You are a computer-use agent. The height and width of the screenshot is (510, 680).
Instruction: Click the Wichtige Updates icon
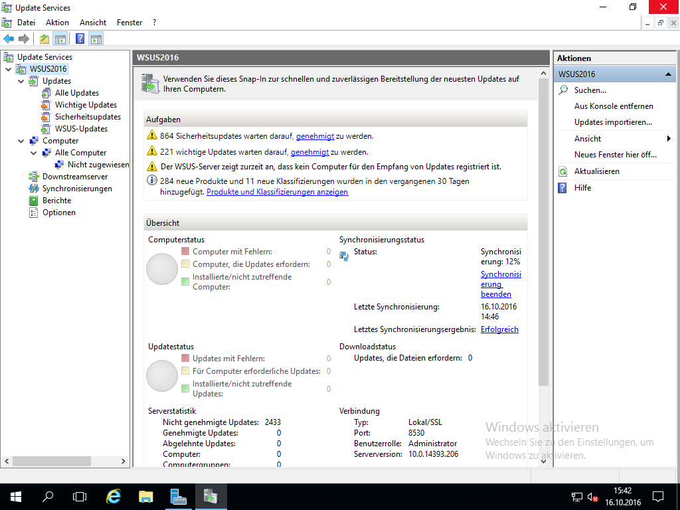[46, 105]
